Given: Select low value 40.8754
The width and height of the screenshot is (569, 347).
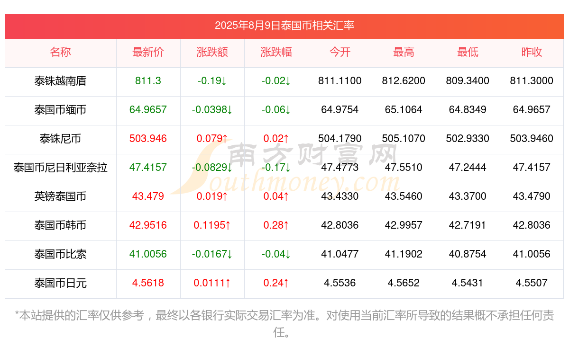Looking at the screenshot, I should tap(468, 254).
